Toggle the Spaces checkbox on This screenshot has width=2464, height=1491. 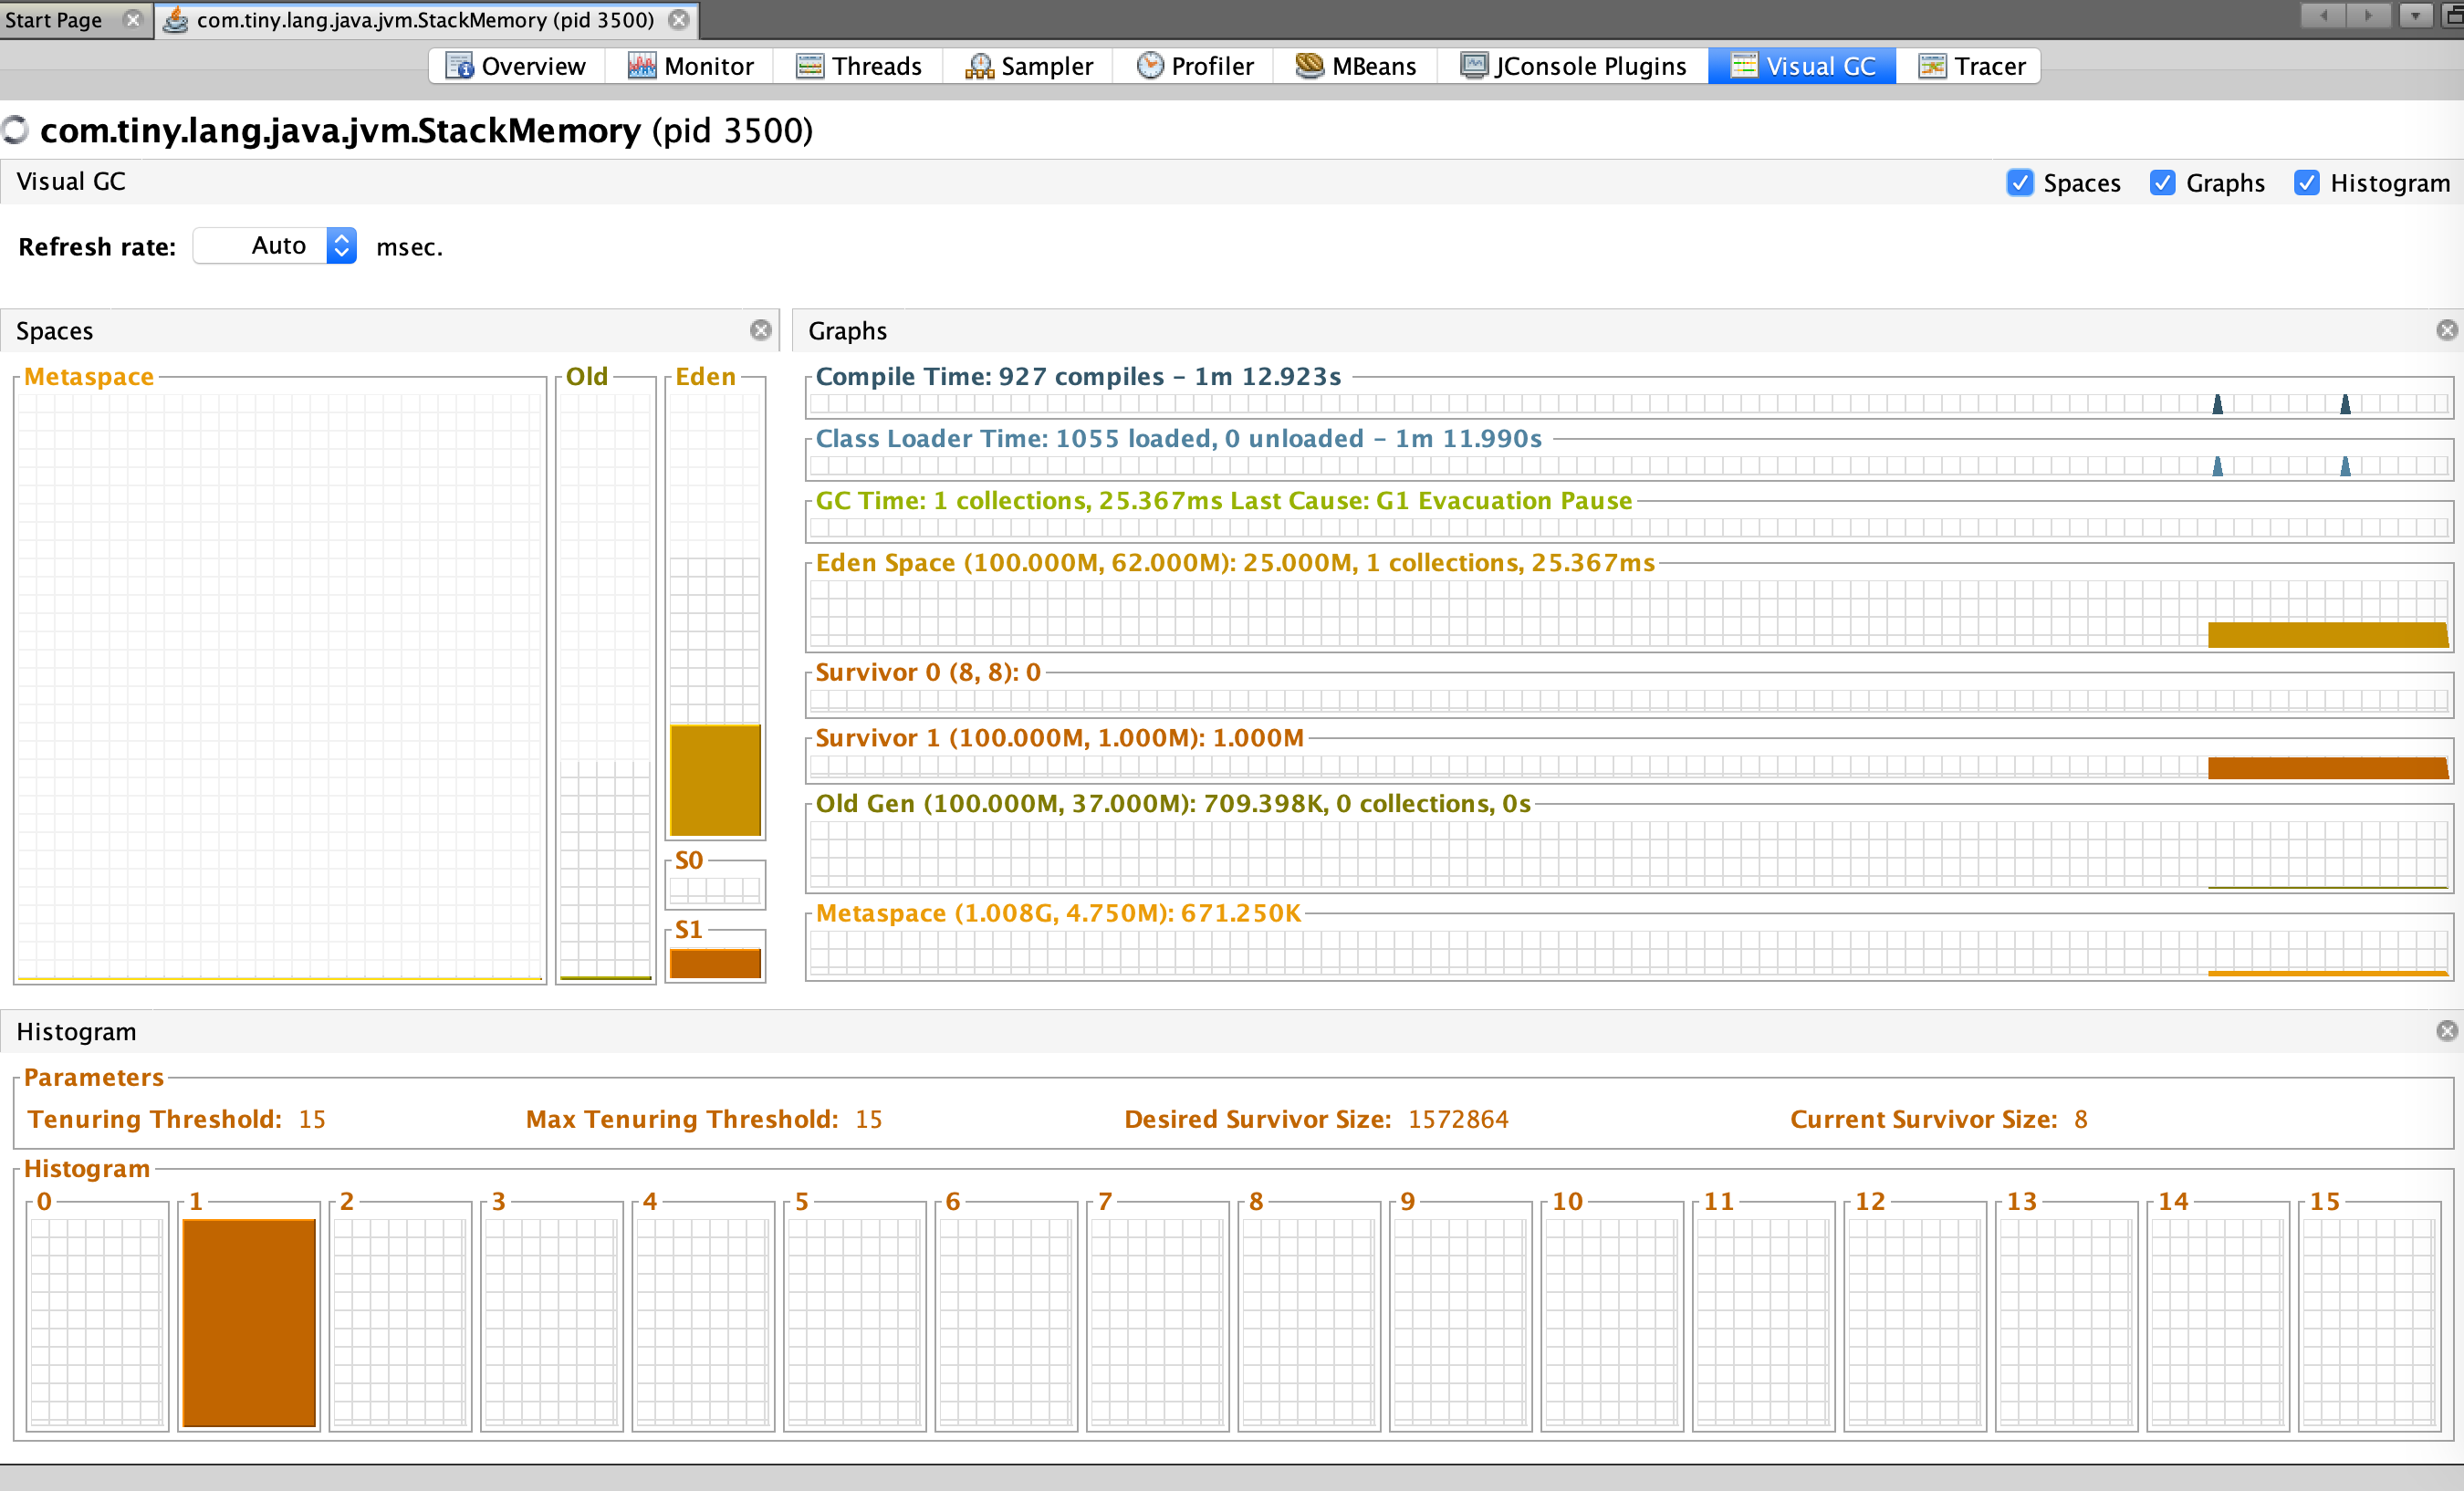click(x=2022, y=182)
